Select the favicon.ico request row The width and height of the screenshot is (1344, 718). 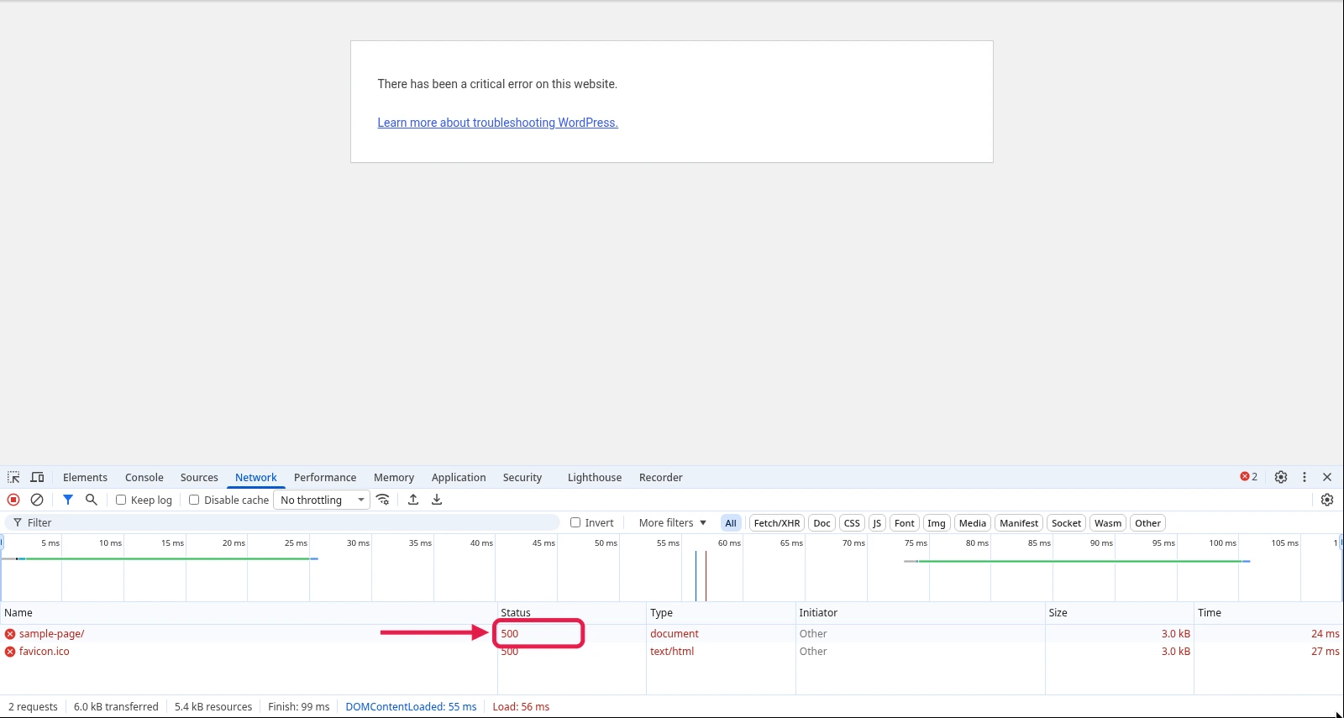pyautogui.click(x=672, y=652)
